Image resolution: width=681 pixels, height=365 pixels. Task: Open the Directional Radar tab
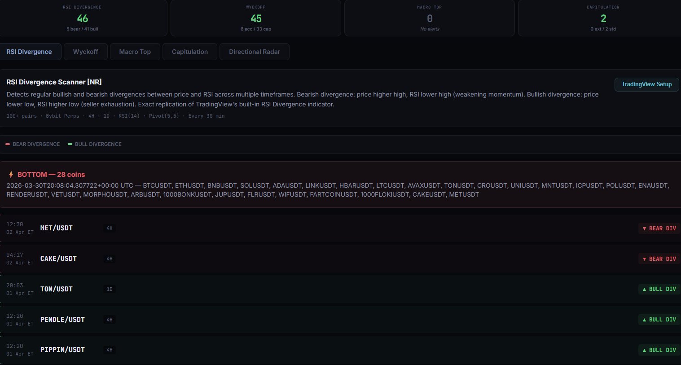pyautogui.click(x=254, y=52)
